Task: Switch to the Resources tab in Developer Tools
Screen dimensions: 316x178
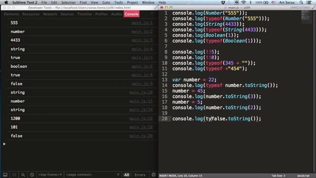Action: [x=31, y=14]
